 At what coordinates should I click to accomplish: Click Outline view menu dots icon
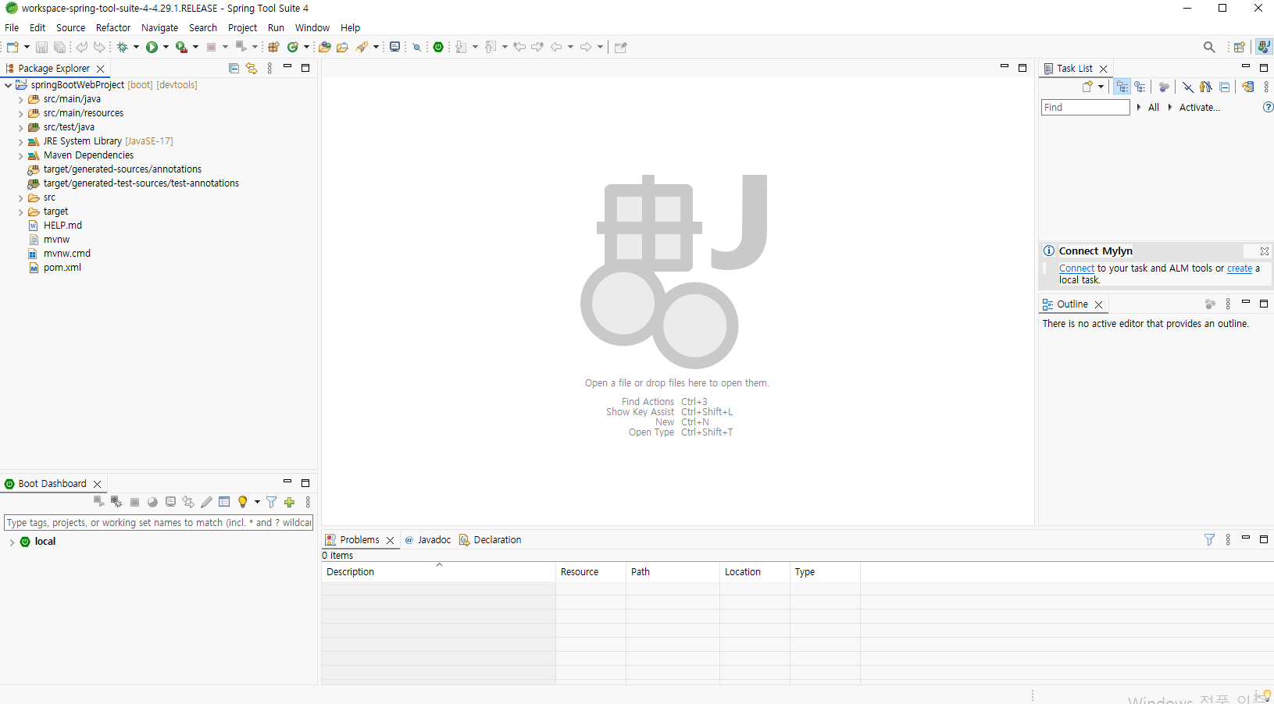coord(1228,304)
